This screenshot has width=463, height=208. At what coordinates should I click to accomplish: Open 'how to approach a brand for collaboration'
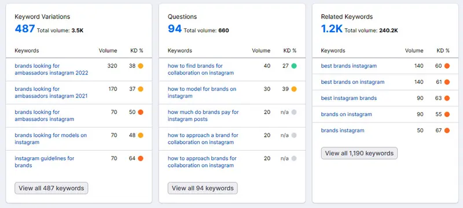(x=203, y=139)
